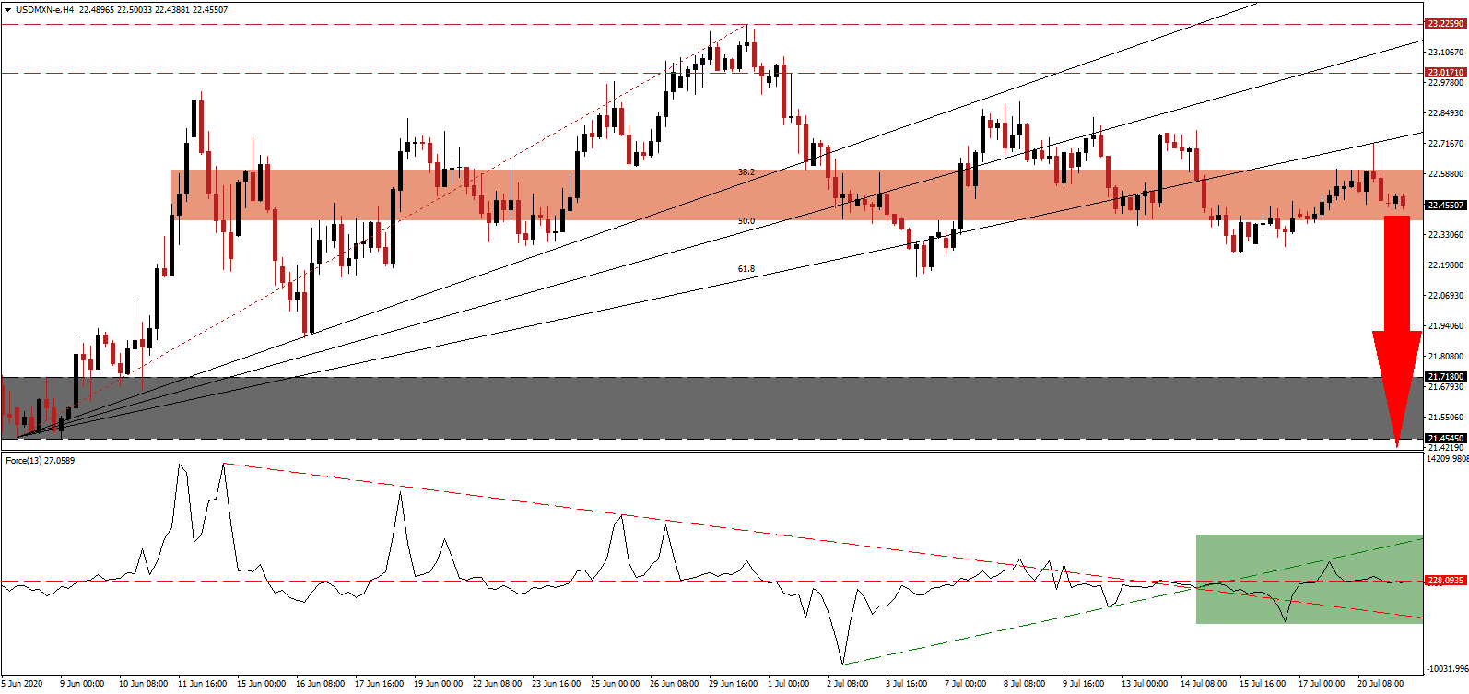
Task: Click the 23.01710 red price level tag
Action: pos(1445,72)
